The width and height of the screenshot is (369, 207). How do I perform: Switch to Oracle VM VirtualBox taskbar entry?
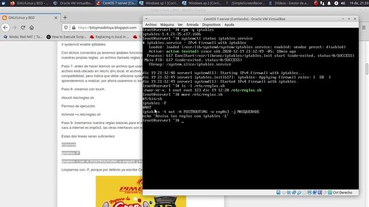(73, 3)
